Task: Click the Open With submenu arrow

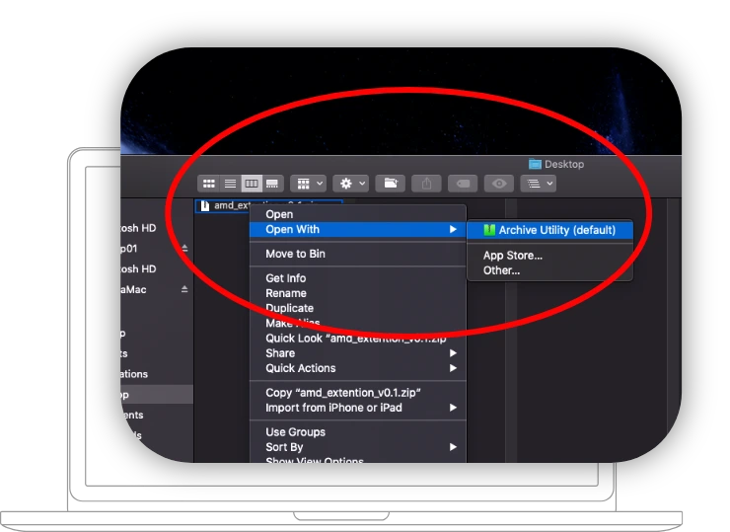Action: click(x=453, y=229)
